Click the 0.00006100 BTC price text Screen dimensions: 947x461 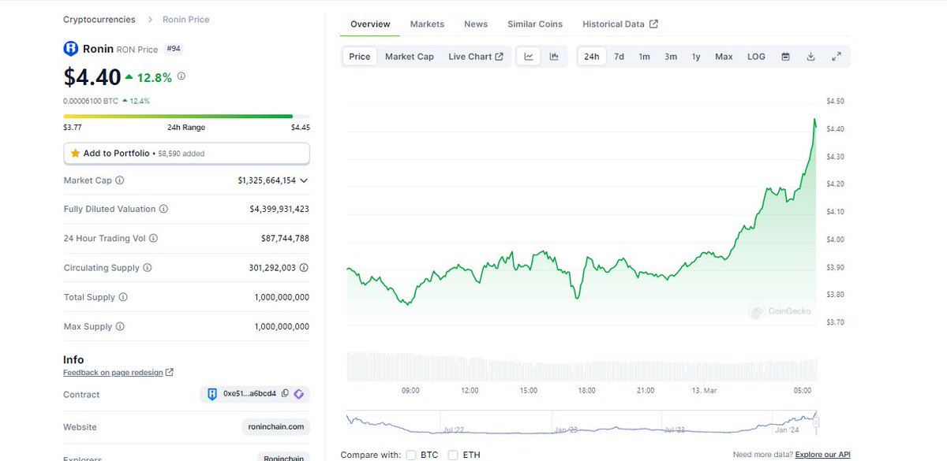click(x=91, y=101)
